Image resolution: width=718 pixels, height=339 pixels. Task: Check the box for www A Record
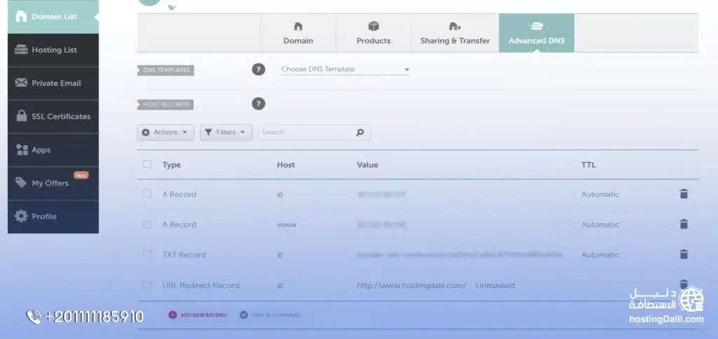click(x=147, y=224)
